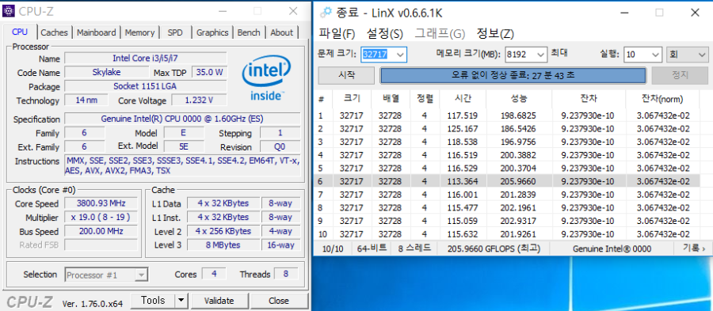Open the Graphics tab
Image resolution: width=713 pixels, height=311 pixels.
(x=212, y=32)
